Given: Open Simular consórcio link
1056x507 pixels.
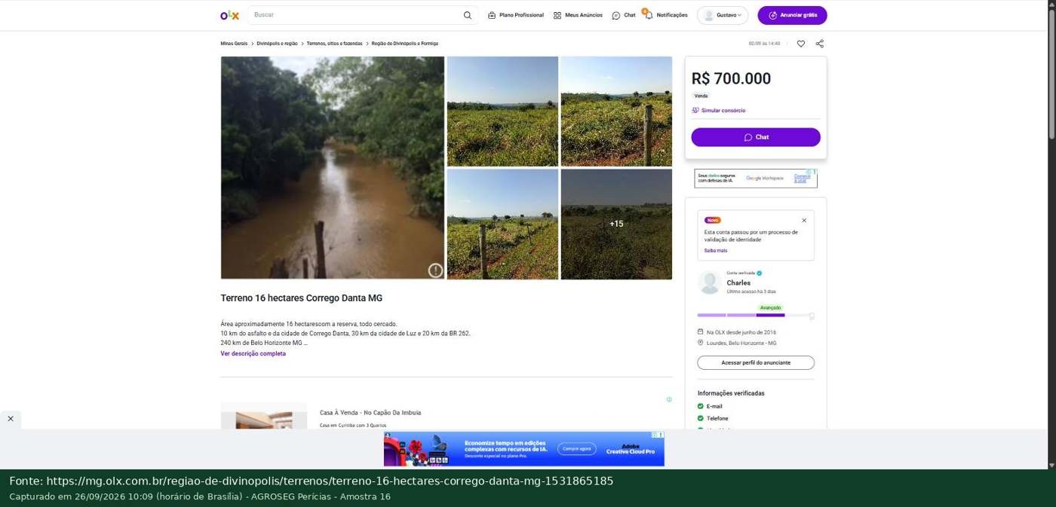Looking at the screenshot, I should coord(719,111).
